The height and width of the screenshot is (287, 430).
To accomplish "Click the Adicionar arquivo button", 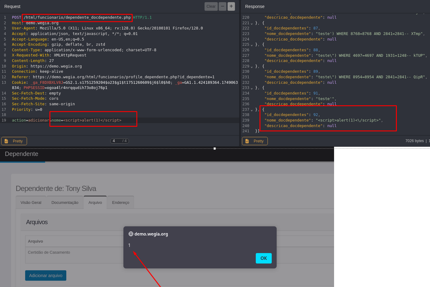I will 46,276.
